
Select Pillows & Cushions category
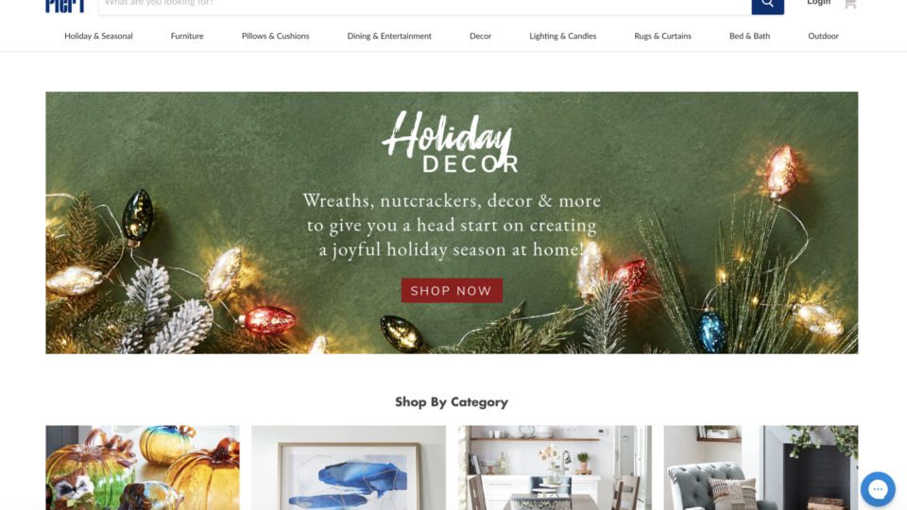pos(275,36)
